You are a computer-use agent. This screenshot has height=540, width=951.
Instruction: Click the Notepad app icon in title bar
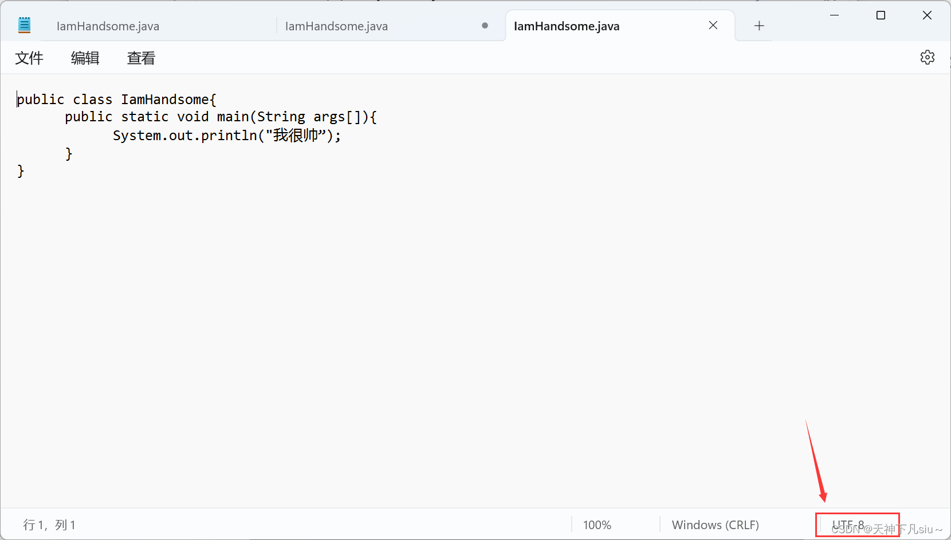(x=24, y=25)
